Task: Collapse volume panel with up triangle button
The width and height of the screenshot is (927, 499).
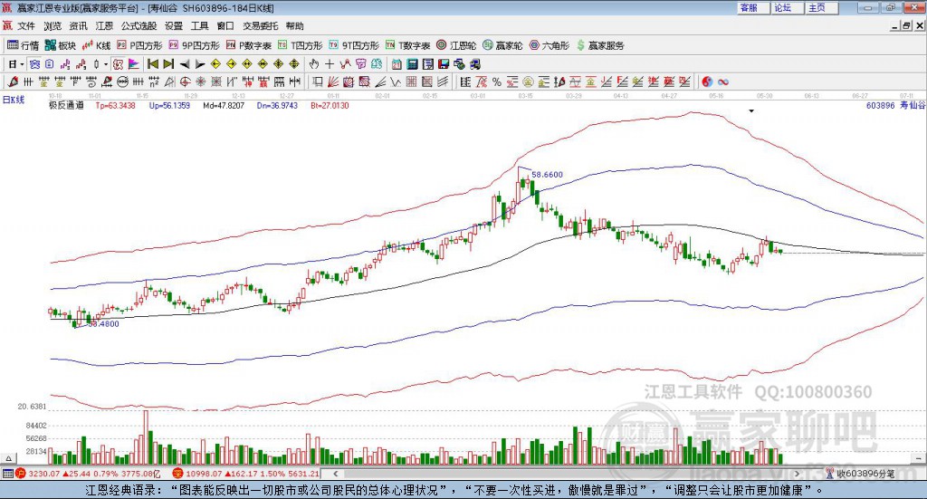Action: [x=8, y=458]
